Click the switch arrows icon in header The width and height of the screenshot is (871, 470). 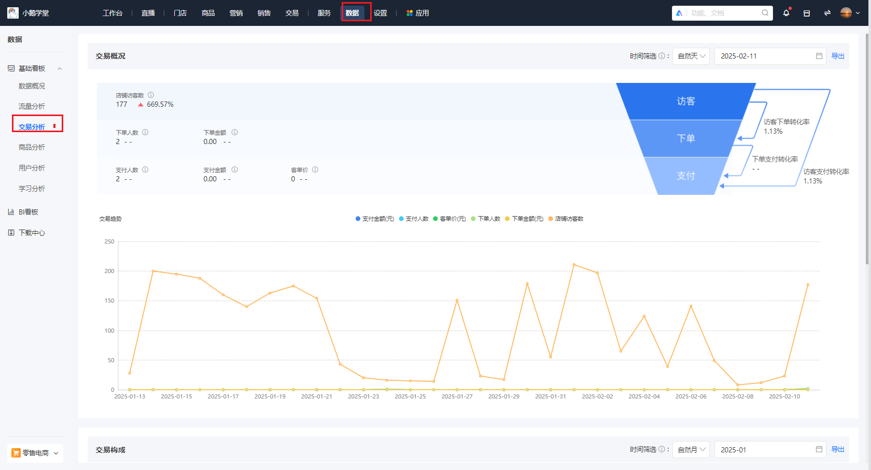point(827,13)
